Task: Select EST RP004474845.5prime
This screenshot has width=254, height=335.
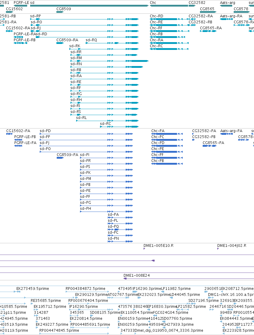Action: point(74,334)
